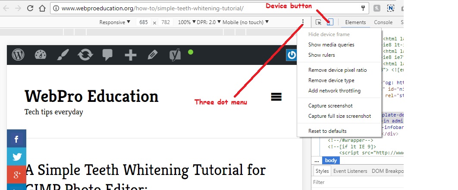Image resolution: width=458 pixels, height=190 pixels.
Task: Click the viewport height field 782
Action: 166,22
